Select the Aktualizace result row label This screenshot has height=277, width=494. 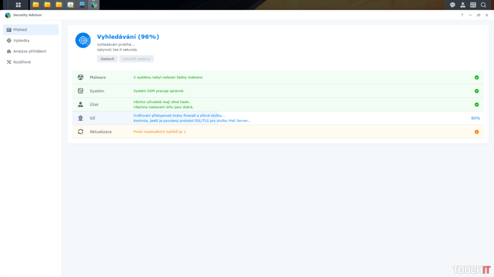(x=100, y=132)
